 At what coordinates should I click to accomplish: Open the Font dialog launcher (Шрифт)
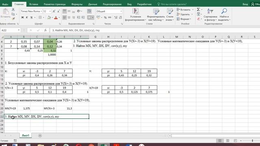pyautogui.click(x=60, y=24)
